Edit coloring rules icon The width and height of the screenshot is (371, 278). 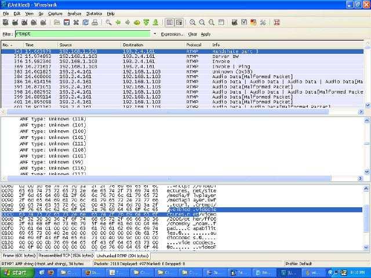[253, 23]
